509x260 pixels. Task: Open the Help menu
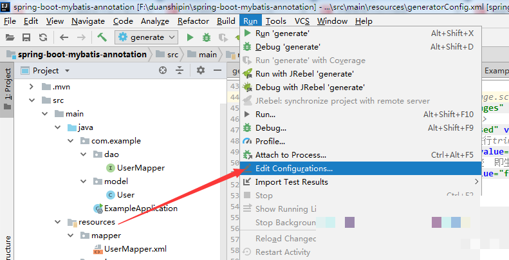[364, 21]
